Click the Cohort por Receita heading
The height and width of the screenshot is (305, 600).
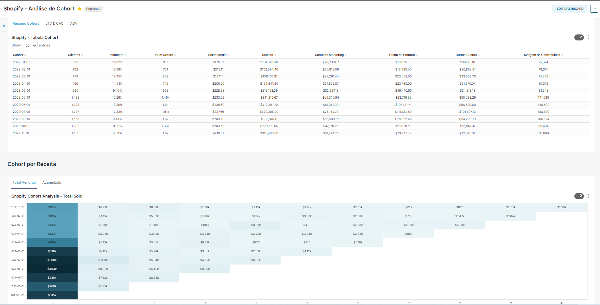(x=32, y=164)
